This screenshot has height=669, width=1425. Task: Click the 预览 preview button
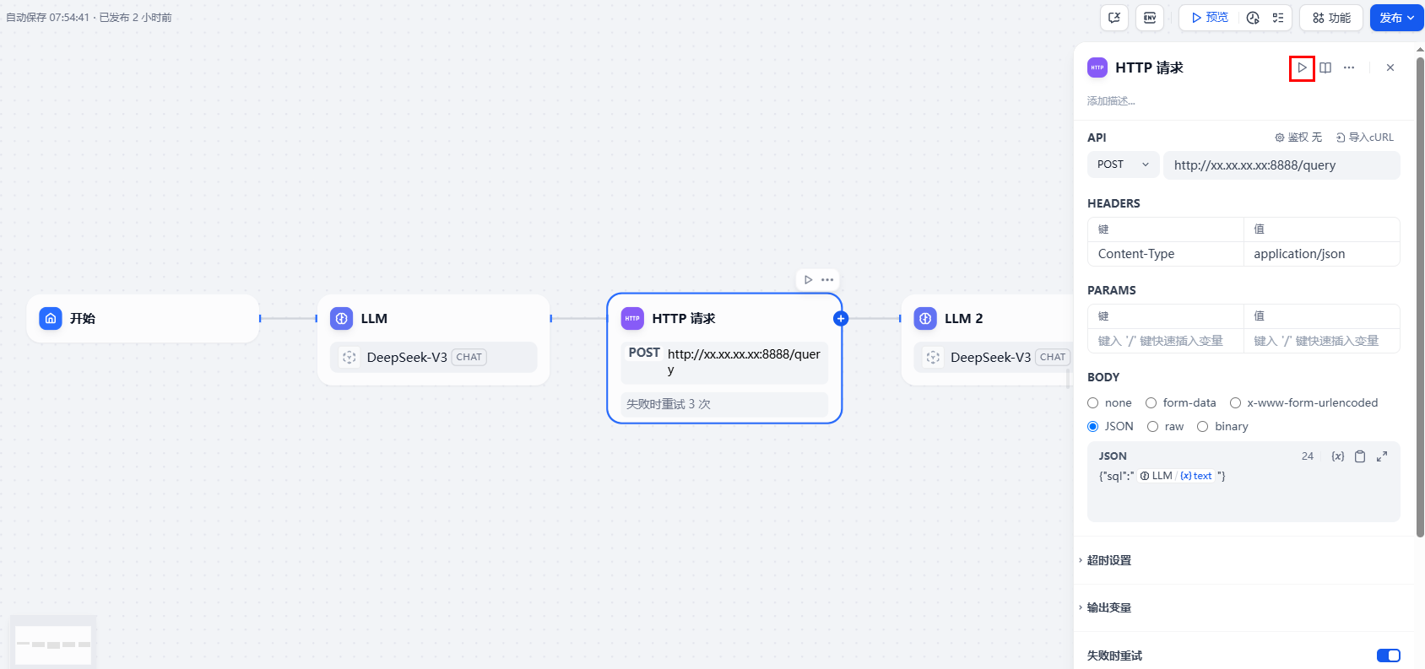click(x=1210, y=18)
